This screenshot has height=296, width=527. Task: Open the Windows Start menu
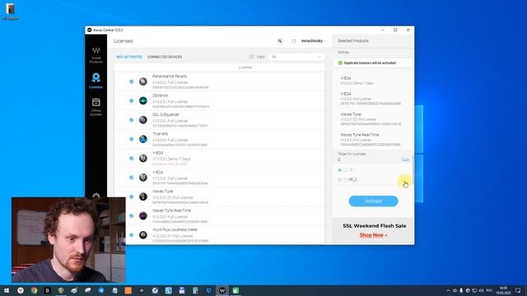pos(7,290)
